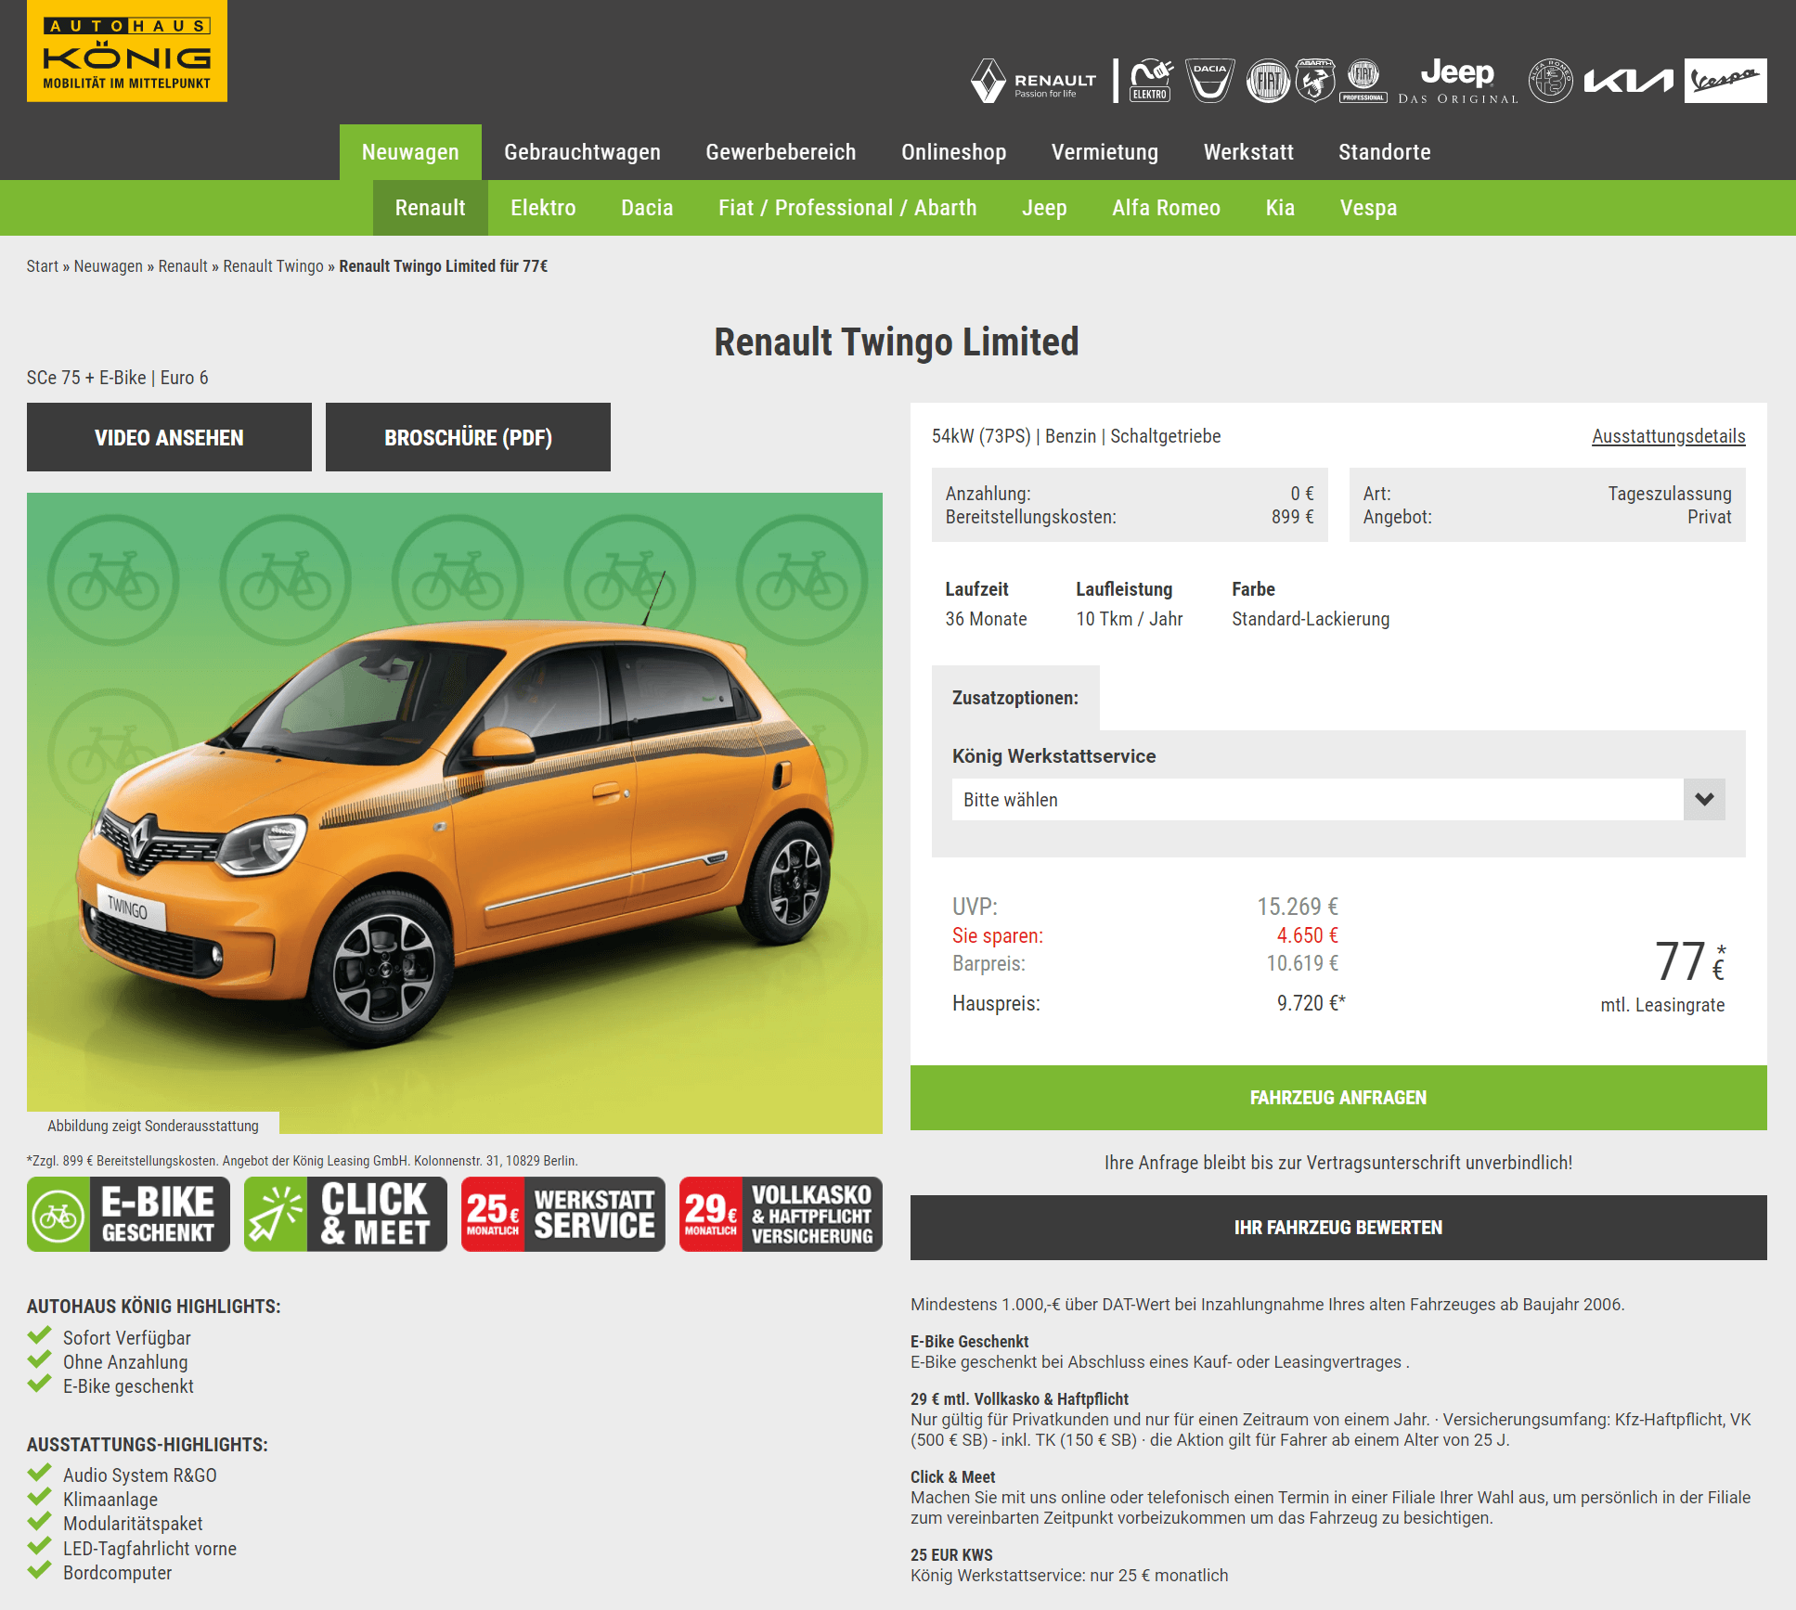Image resolution: width=1796 pixels, height=1610 pixels.
Task: Click the Renault Elektro logo icon
Action: coord(1150,82)
